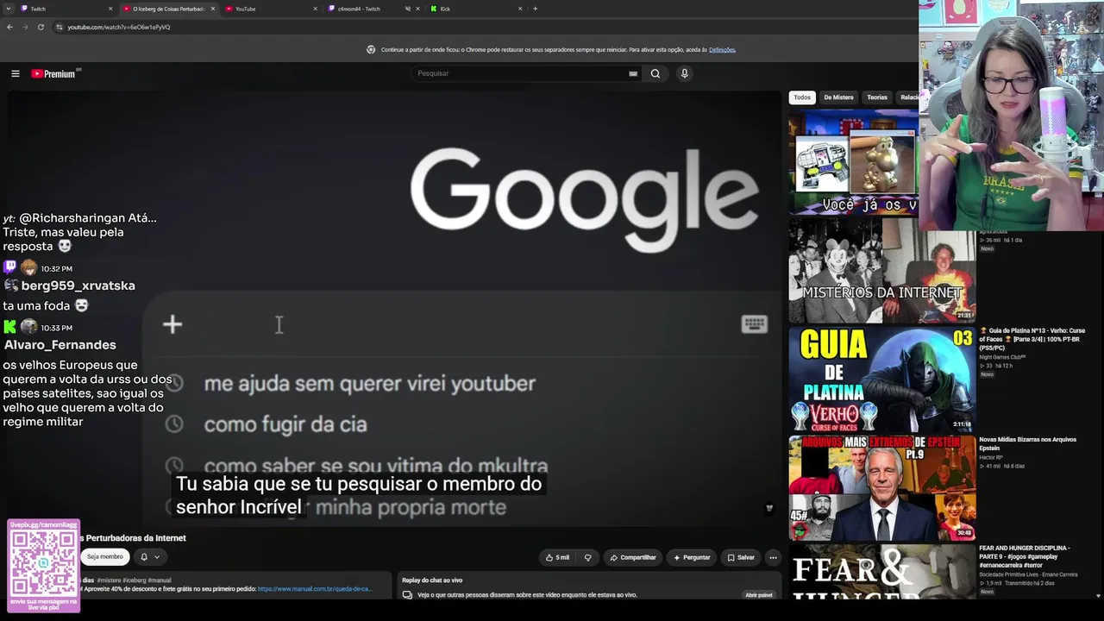Click the scroll down arrow at bottom right
The height and width of the screenshot is (621, 1104).
1098,595
